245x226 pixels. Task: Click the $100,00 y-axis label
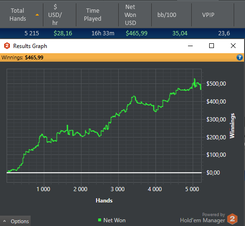click(x=216, y=155)
